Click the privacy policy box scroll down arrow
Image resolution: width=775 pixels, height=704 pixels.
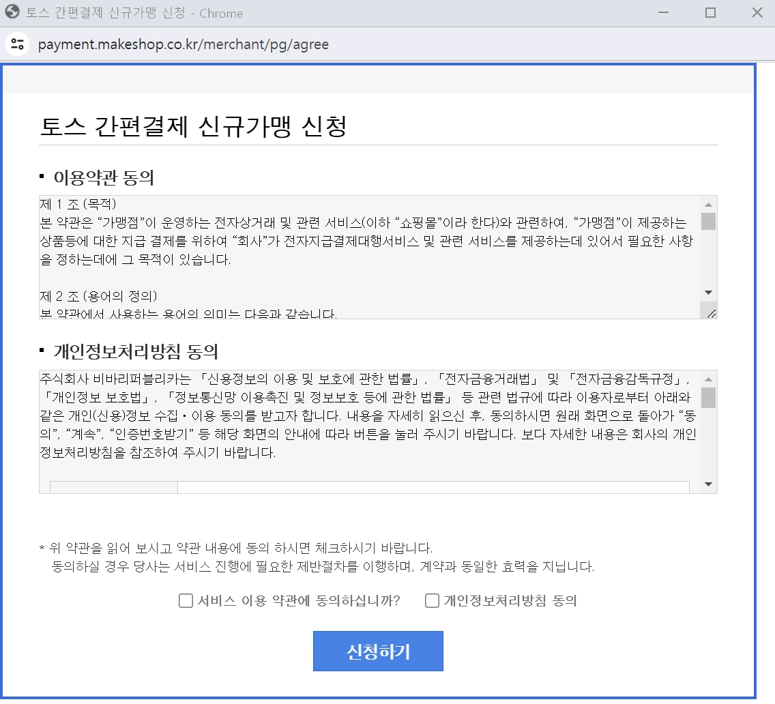pos(708,484)
